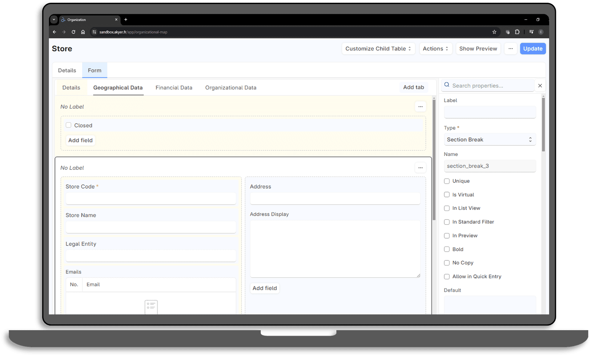Open the browser extensions puzzle icon
Image resolution: width=591 pixels, height=356 pixels.
[517, 32]
